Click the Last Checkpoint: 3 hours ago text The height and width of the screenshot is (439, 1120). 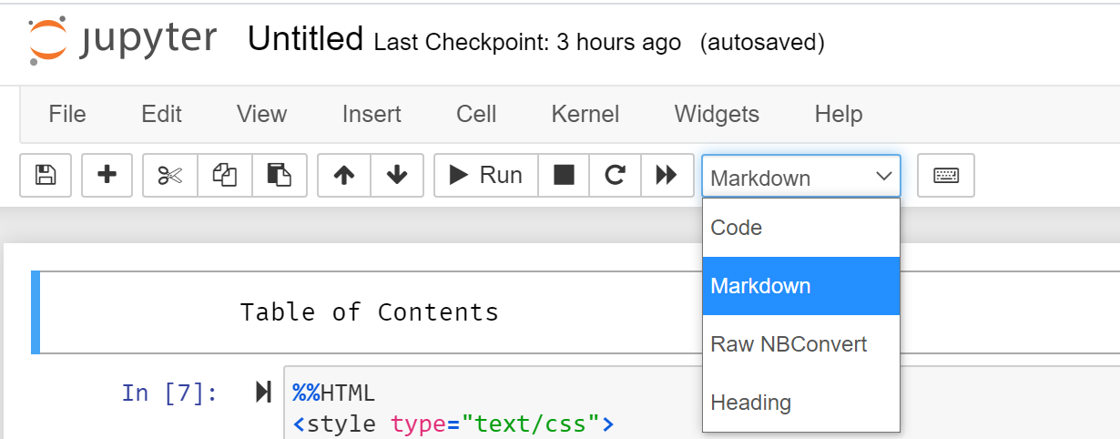(527, 42)
